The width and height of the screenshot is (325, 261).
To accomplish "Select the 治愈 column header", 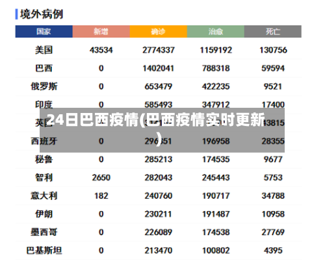I will (x=216, y=32).
